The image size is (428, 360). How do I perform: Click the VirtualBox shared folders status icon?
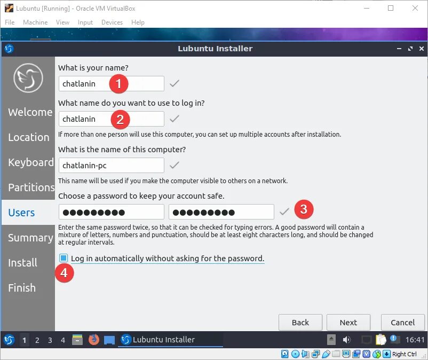(x=336, y=354)
